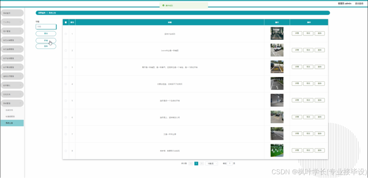Click the 查询 search button

pos(46,33)
